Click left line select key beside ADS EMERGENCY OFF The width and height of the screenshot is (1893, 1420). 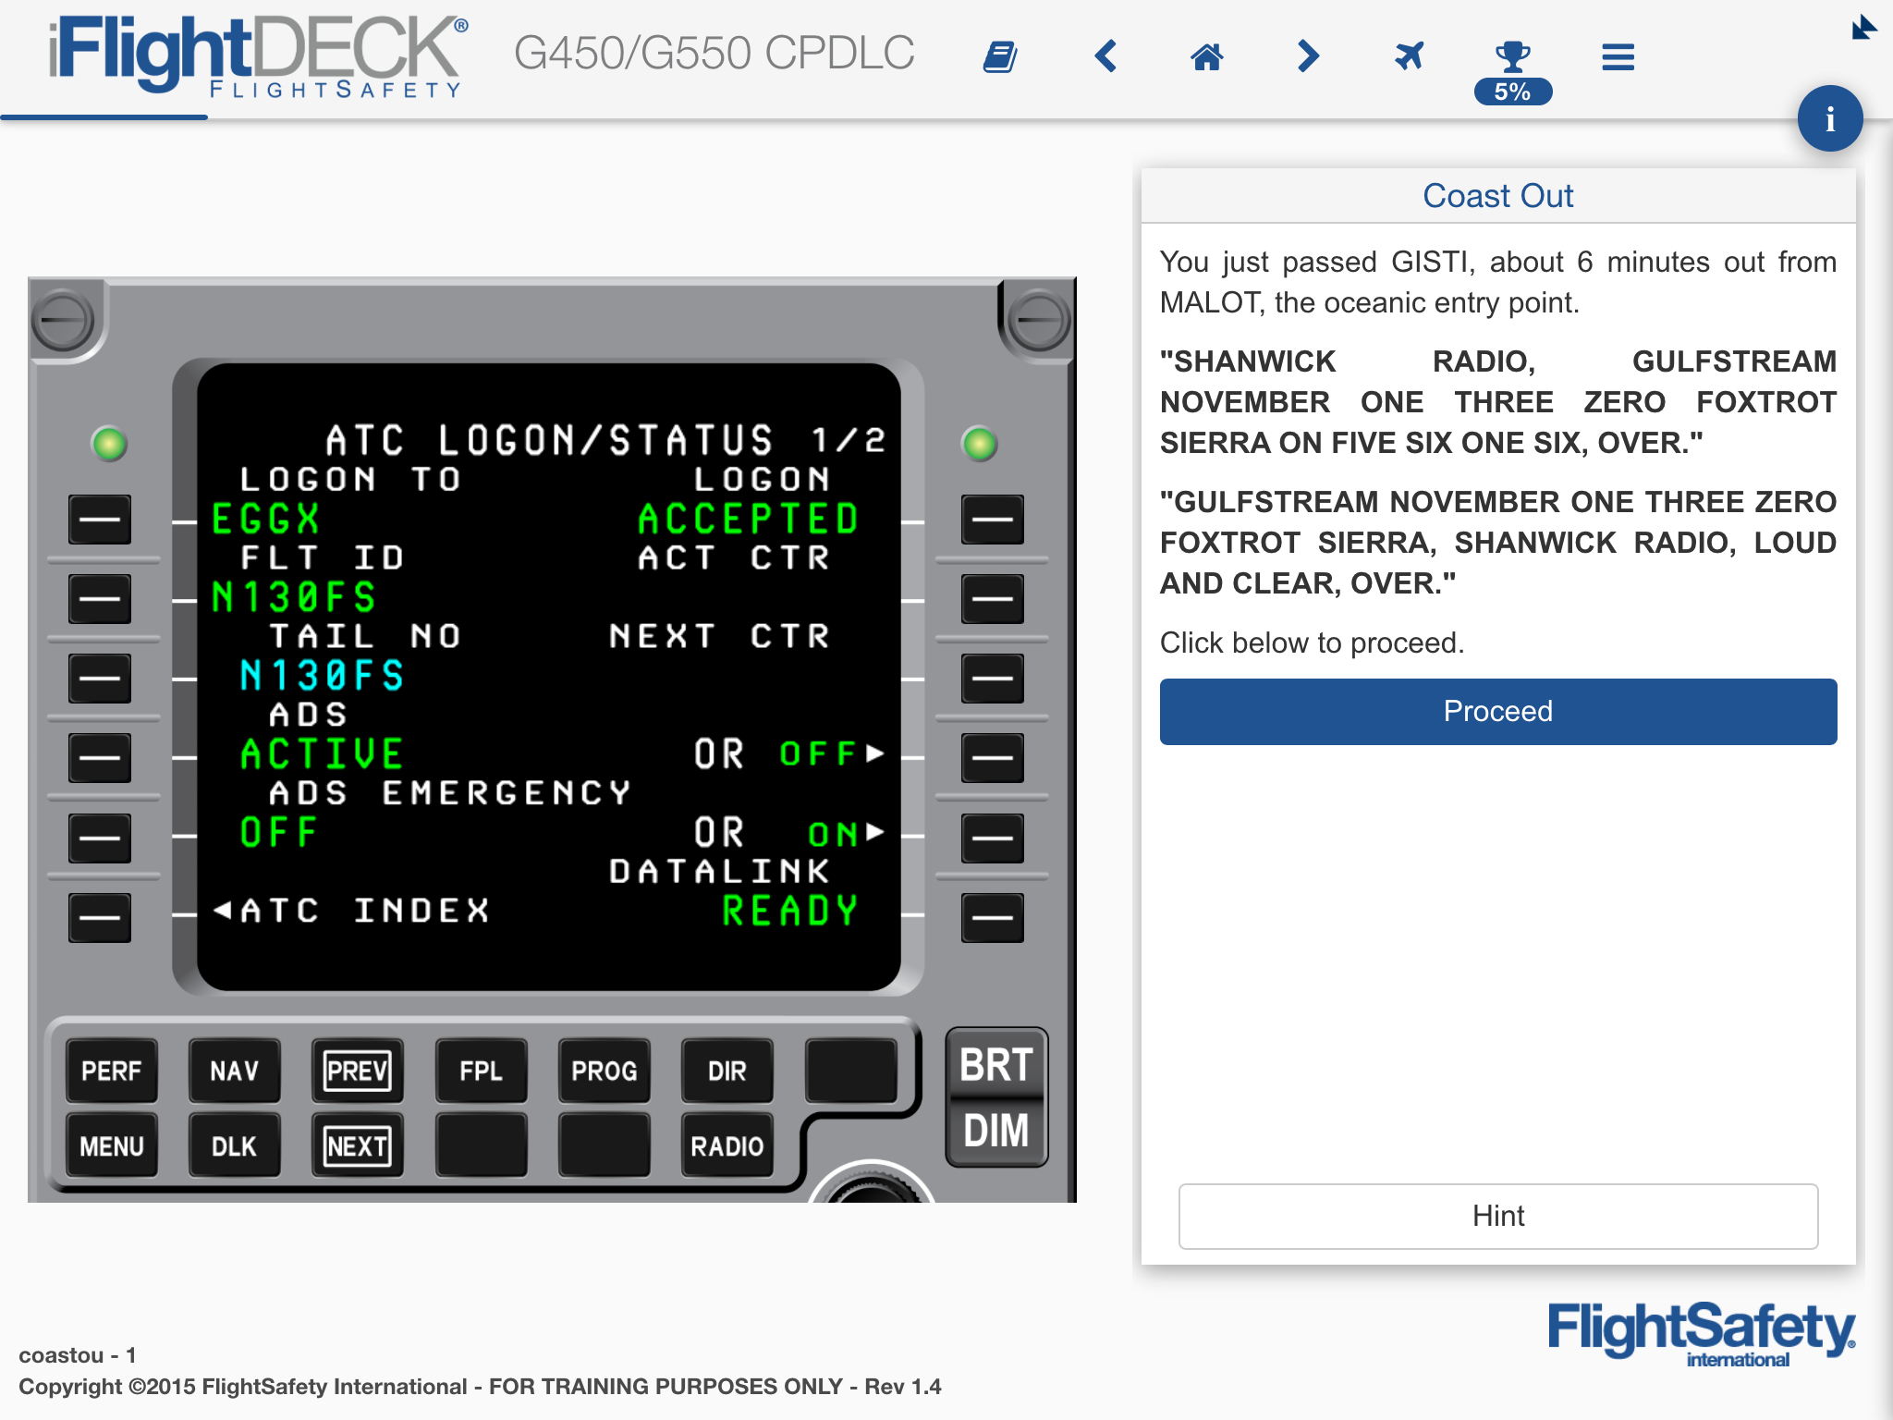click(x=100, y=838)
